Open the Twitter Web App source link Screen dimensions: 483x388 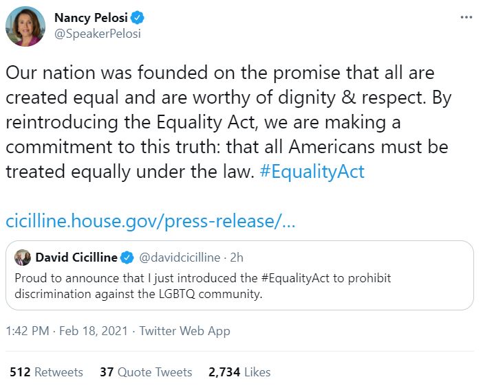(x=184, y=331)
